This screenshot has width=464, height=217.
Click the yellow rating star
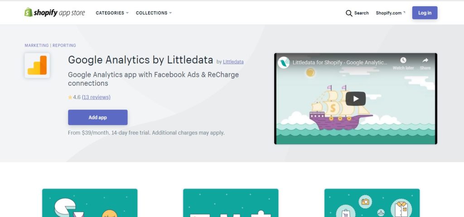(70, 97)
